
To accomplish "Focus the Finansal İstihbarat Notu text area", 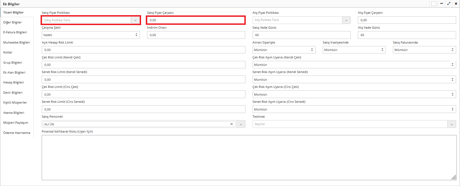I will pyautogui.click(x=248, y=157).
